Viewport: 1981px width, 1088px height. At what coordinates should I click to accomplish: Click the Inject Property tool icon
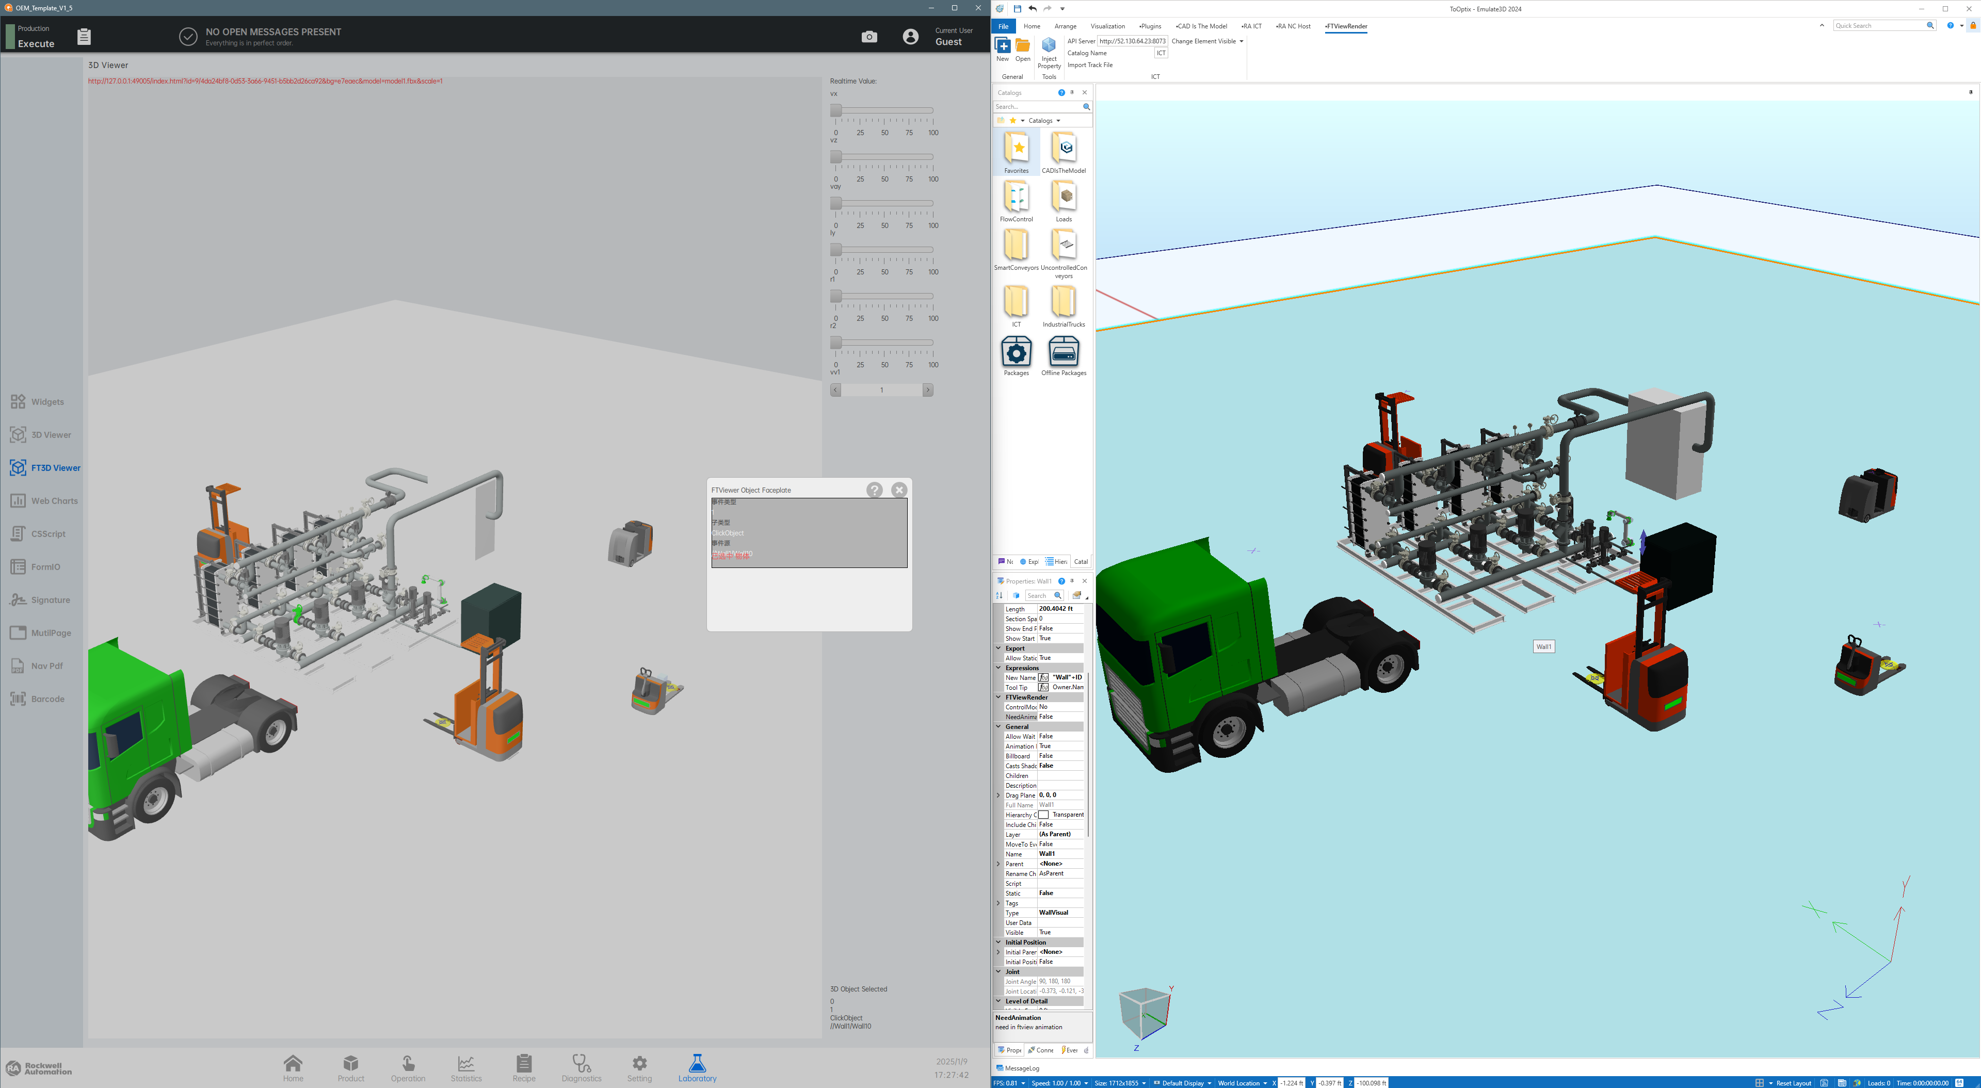pyautogui.click(x=1048, y=46)
